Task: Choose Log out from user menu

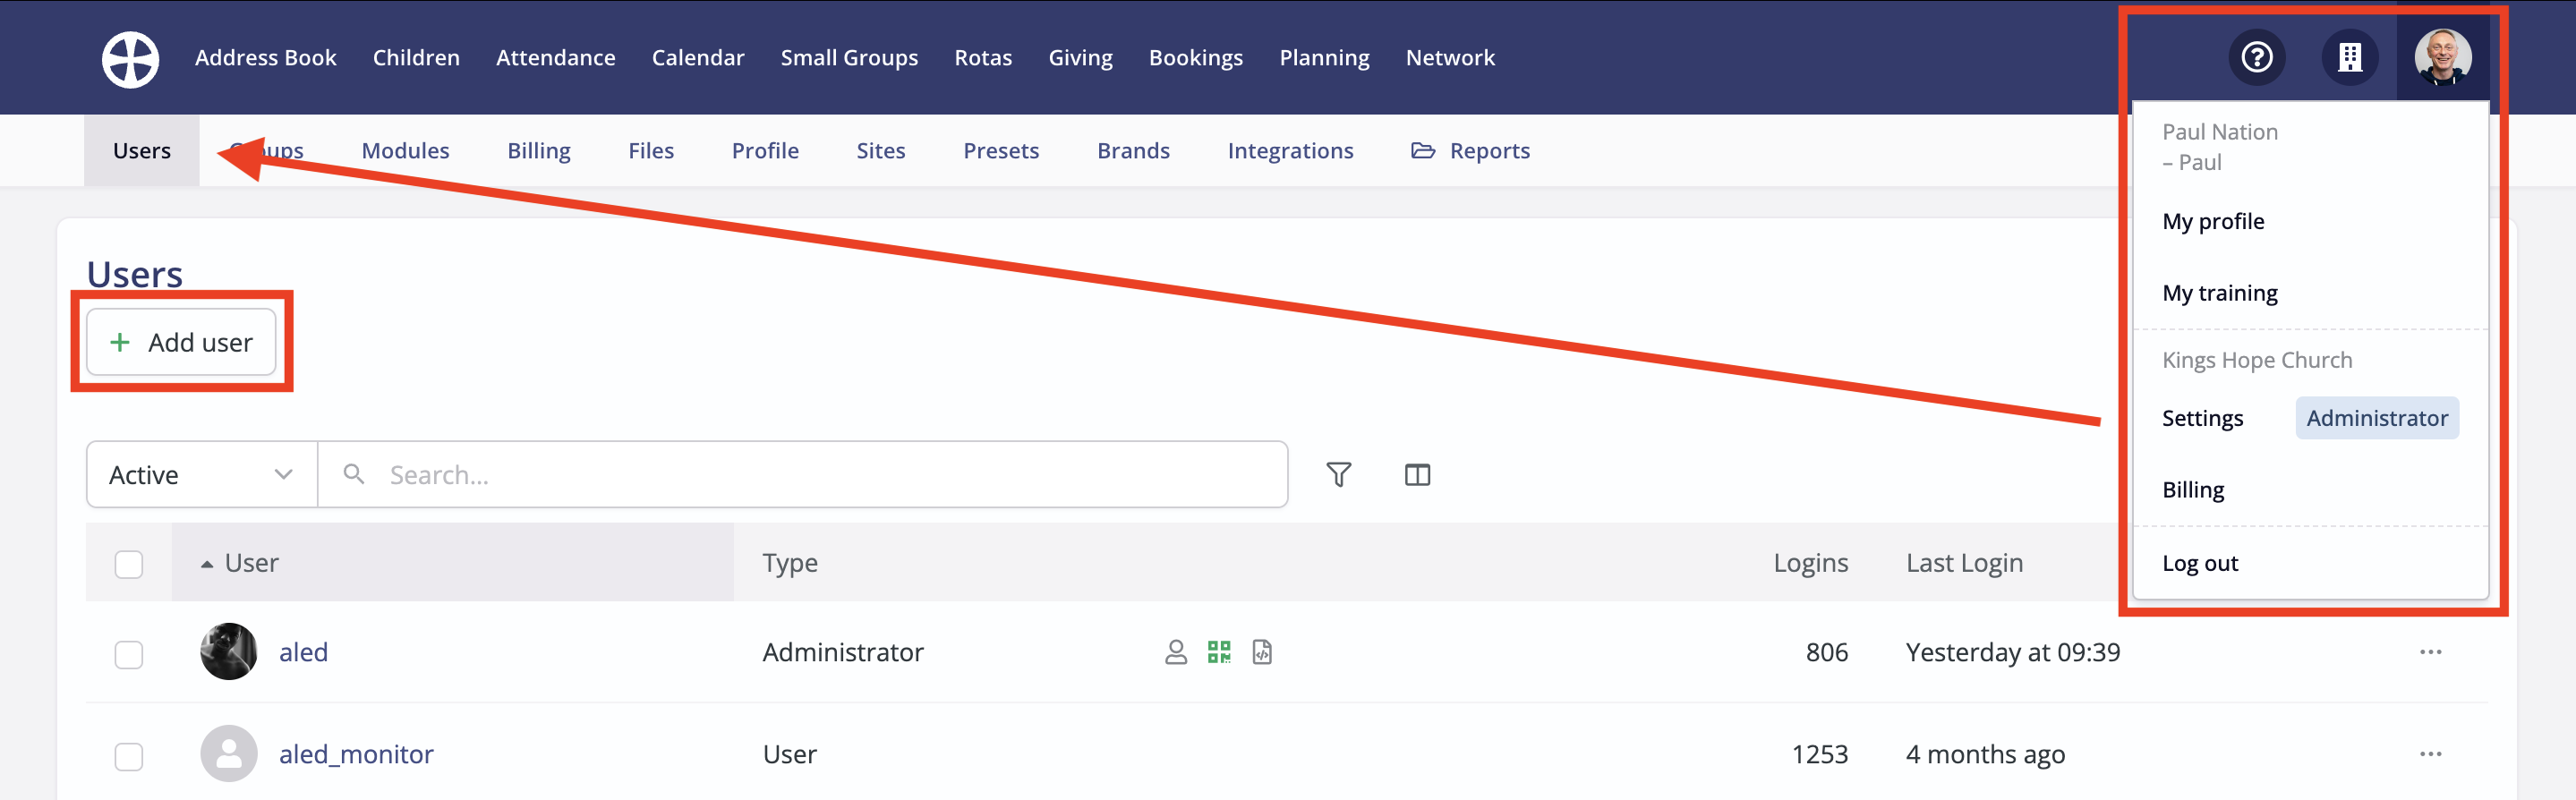Action: [x=2199, y=563]
